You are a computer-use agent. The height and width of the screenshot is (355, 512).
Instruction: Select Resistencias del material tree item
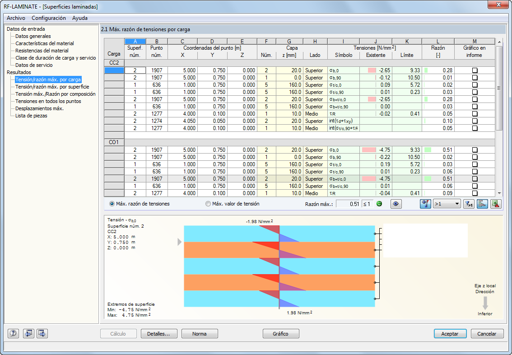pyautogui.click(x=42, y=51)
